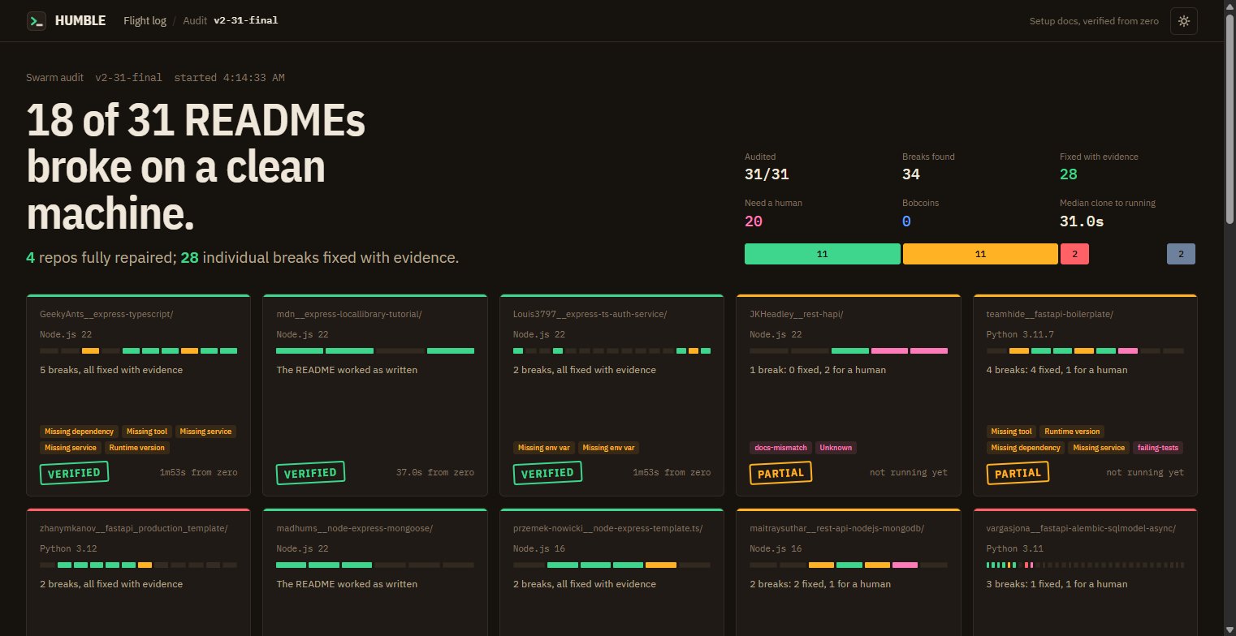Open the mdn__express-locallibrary-tutorial card title
This screenshot has width=1236, height=636.
tap(349, 314)
